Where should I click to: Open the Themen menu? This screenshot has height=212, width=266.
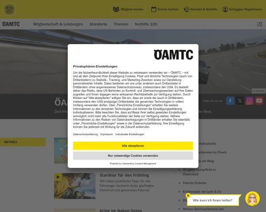121,24
